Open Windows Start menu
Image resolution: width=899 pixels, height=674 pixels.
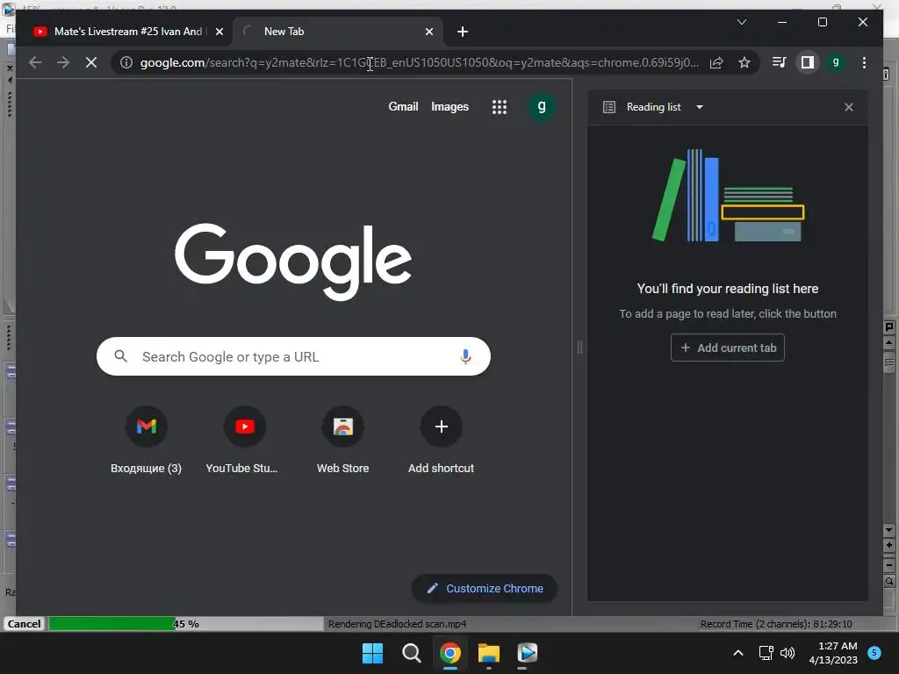click(372, 653)
